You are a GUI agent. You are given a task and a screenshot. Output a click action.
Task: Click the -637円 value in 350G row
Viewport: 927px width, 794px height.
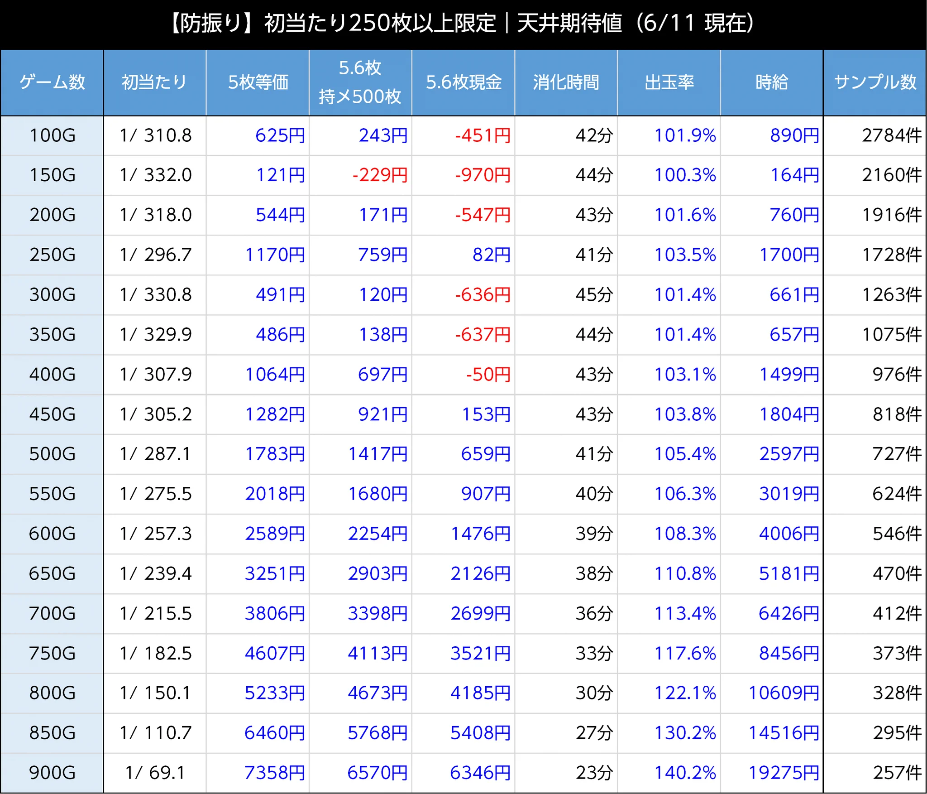click(x=483, y=334)
